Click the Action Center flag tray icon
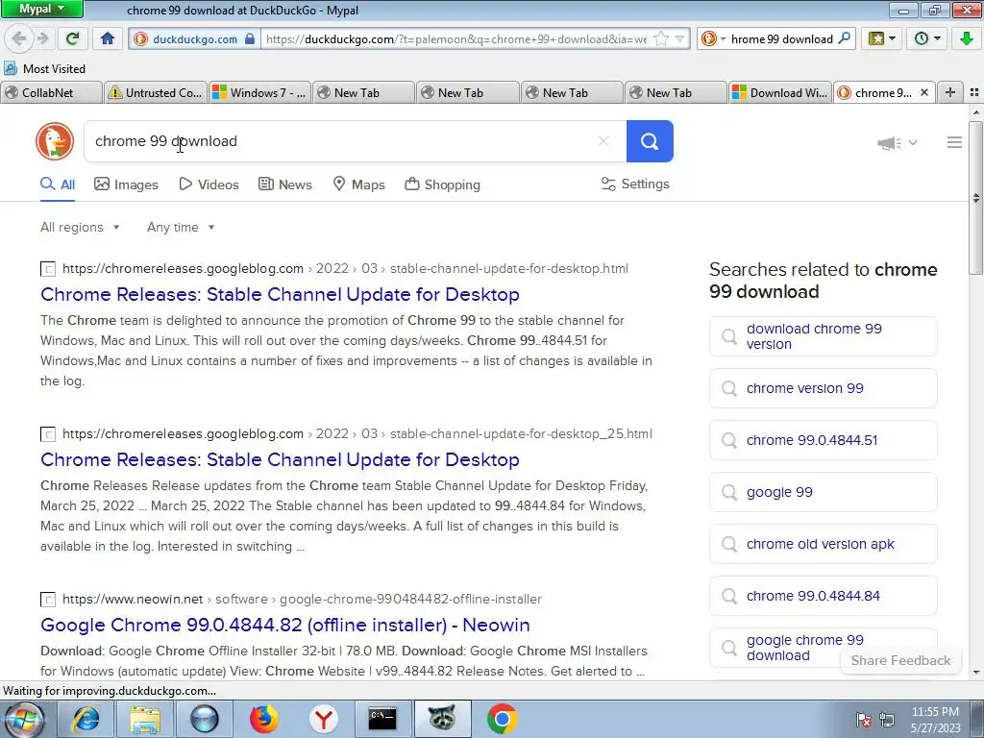Screen dimensions: 984x738 [864, 720]
